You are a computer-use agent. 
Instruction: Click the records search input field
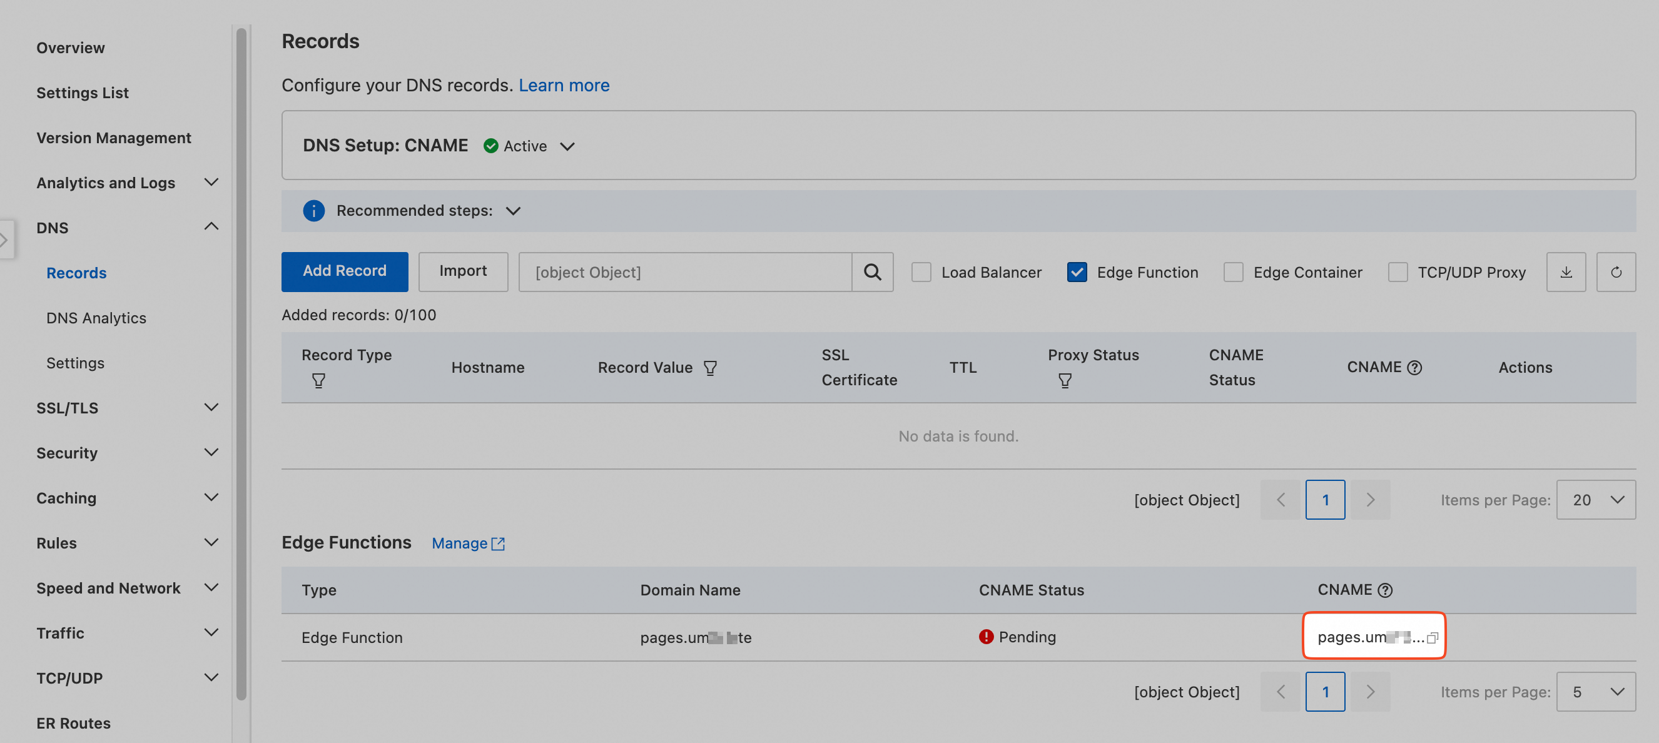(684, 272)
